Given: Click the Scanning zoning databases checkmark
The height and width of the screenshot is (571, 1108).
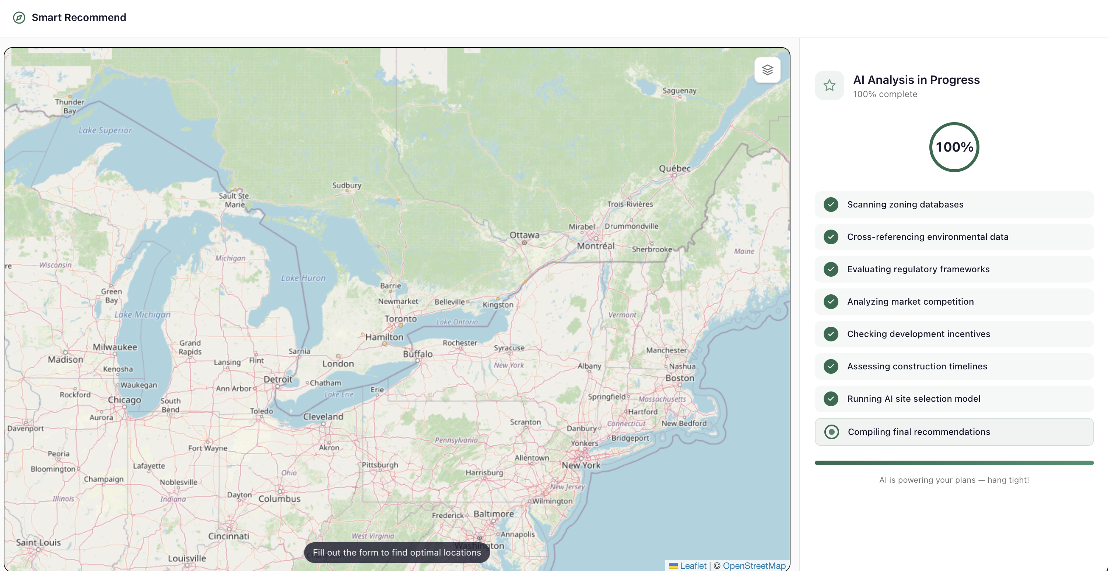Looking at the screenshot, I should (x=831, y=205).
